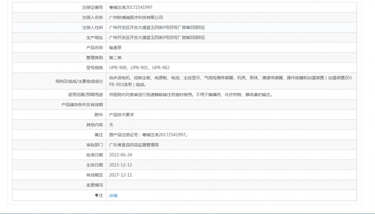
Task: Click the 注册人名称 label
Action: click(x=92, y=18)
